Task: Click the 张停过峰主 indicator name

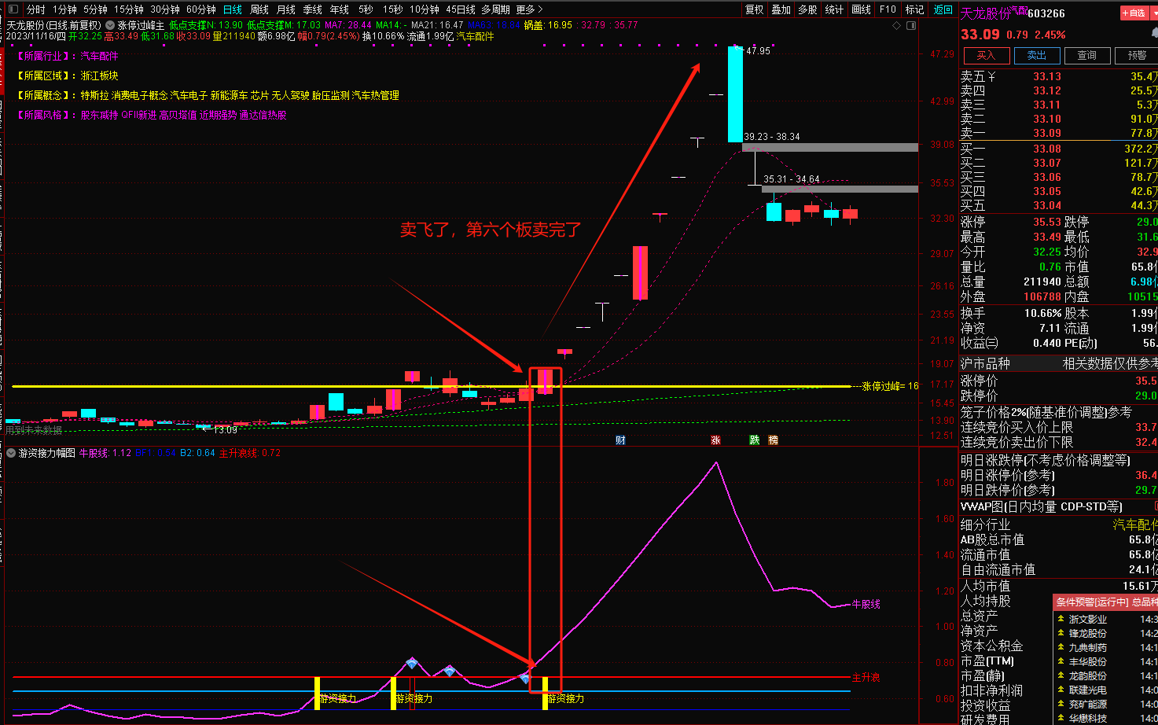Action: [141, 25]
